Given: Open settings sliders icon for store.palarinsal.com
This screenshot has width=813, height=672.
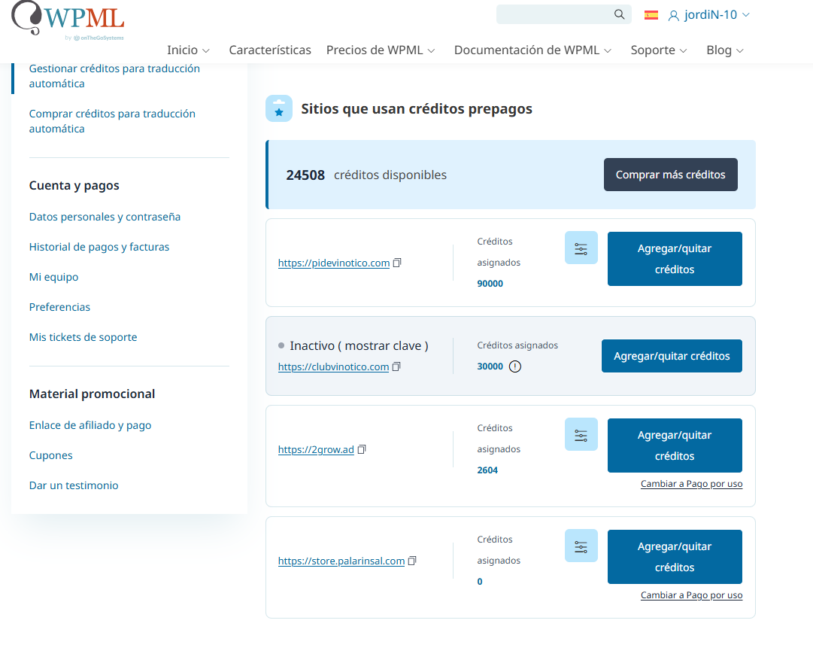Looking at the screenshot, I should (x=581, y=546).
